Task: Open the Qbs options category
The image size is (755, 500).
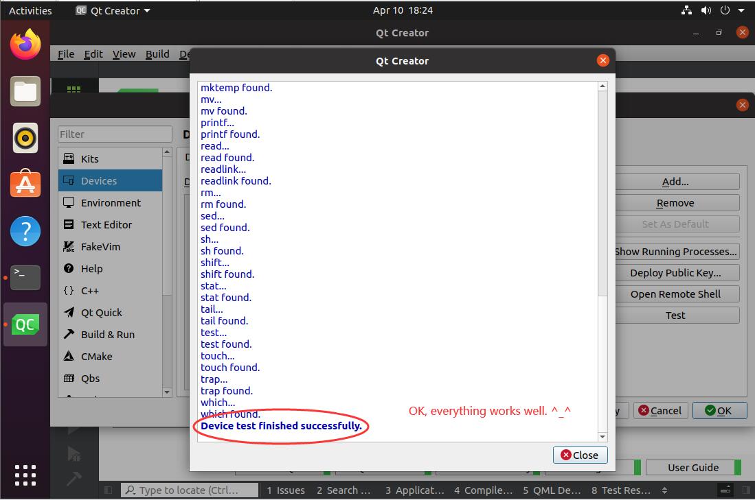Action: coord(111,379)
